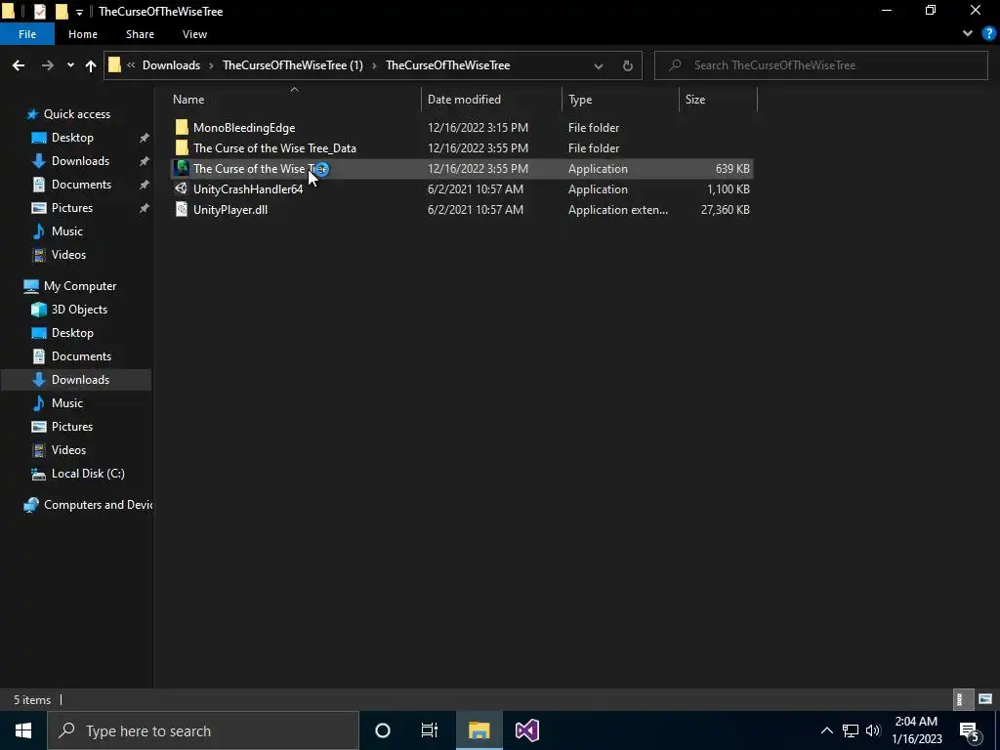Open the recent locations dropdown arrow
This screenshot has width=1000, height=750.
(x=70, y=65)
